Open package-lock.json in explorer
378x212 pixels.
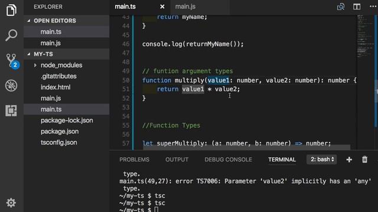[67, 120]
